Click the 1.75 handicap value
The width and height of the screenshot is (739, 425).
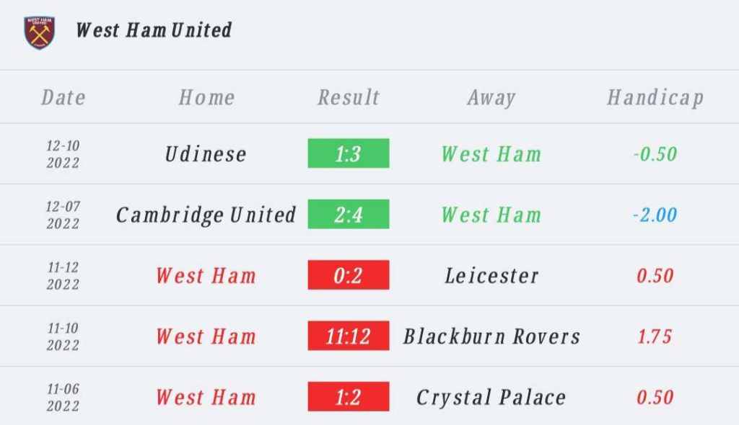click(655, 336)
